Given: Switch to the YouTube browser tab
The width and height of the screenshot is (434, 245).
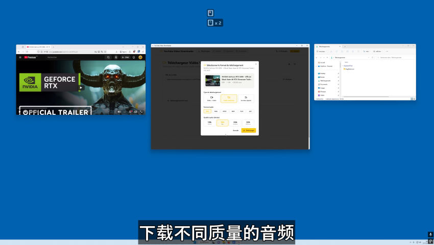Looking at the screenshot, I should pyautogui.click(x=39, y=46).
